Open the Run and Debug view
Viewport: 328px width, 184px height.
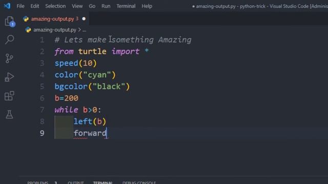[9, 77]
